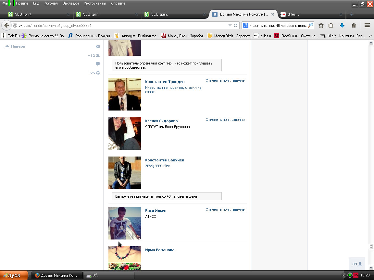Image resolution: width=374 pixels, height=280 pixels.
Task: Open the Правка menu
Action: pyautogui.click(x=22, y=3)
